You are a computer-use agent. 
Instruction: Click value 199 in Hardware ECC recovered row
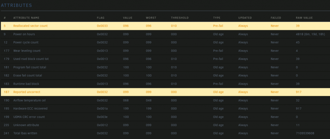pyautogui.click(x=126, y=109)
